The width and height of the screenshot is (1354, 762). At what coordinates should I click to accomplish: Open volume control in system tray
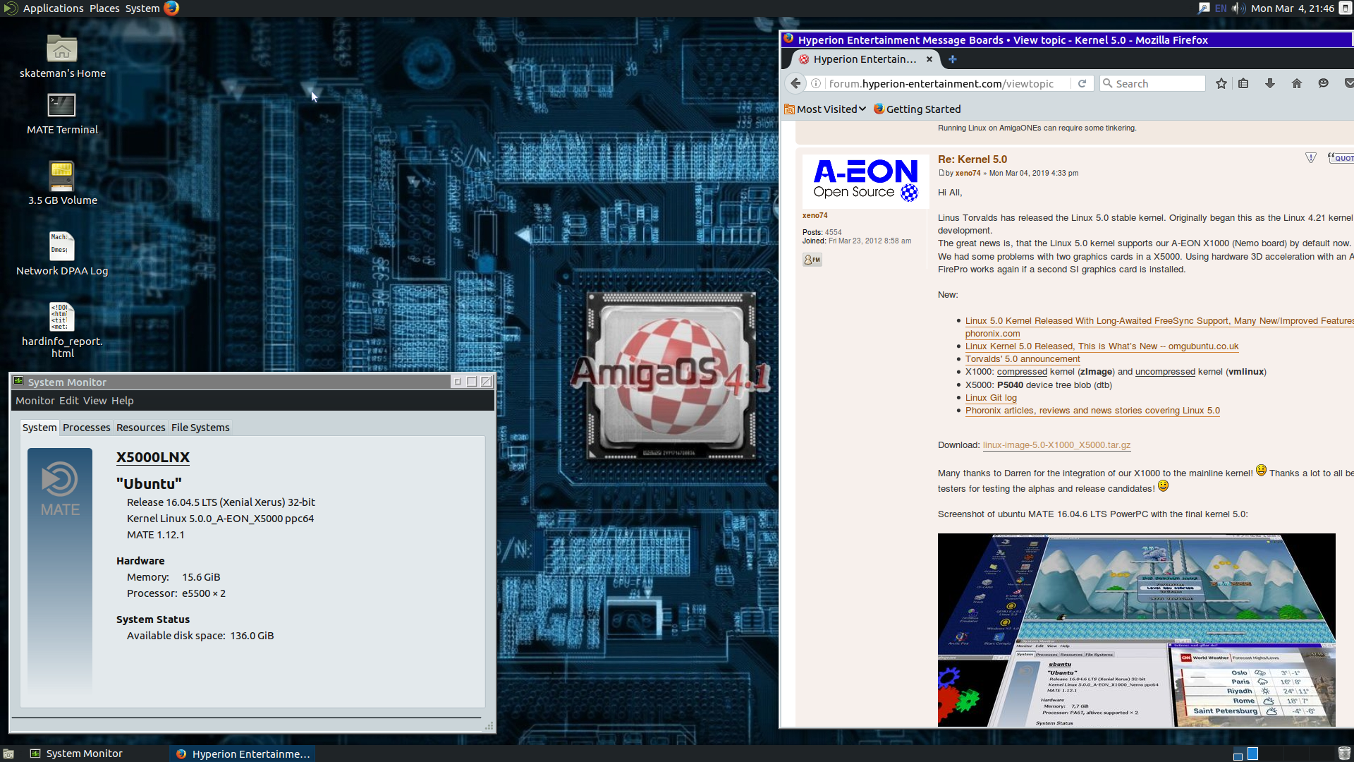[x=1238, y=8]
